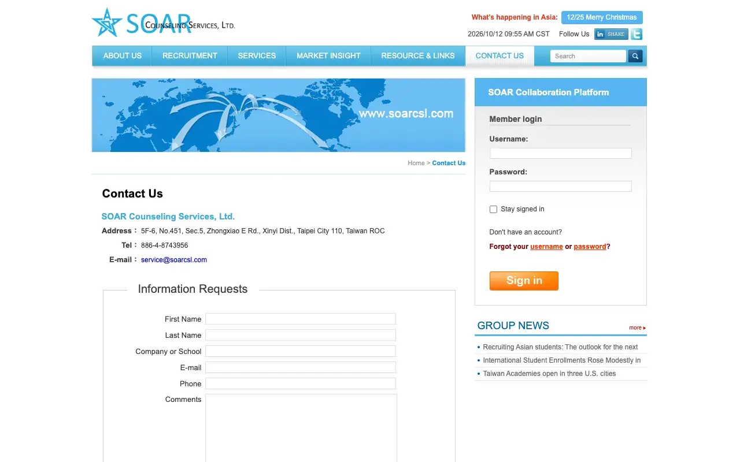The width and height of the screenshot is (740, 462).
Task: Follow the forgot username link
Action: (546, 247)
